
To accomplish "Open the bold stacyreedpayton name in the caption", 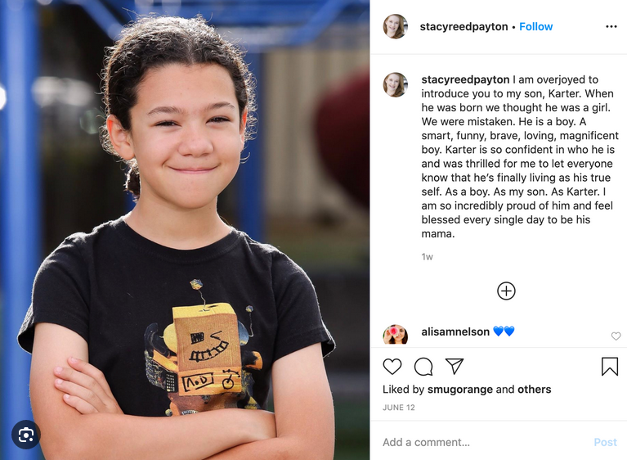I will pos(465,79).
